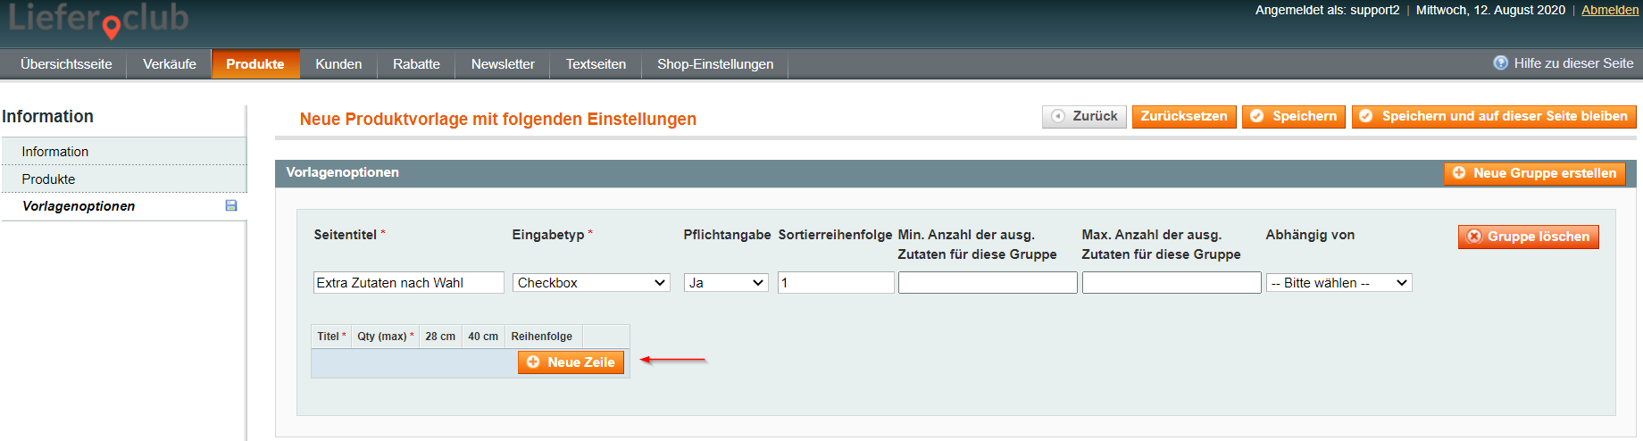
Task: Click the plus icon on Neue Zeile
Action: 533,362
